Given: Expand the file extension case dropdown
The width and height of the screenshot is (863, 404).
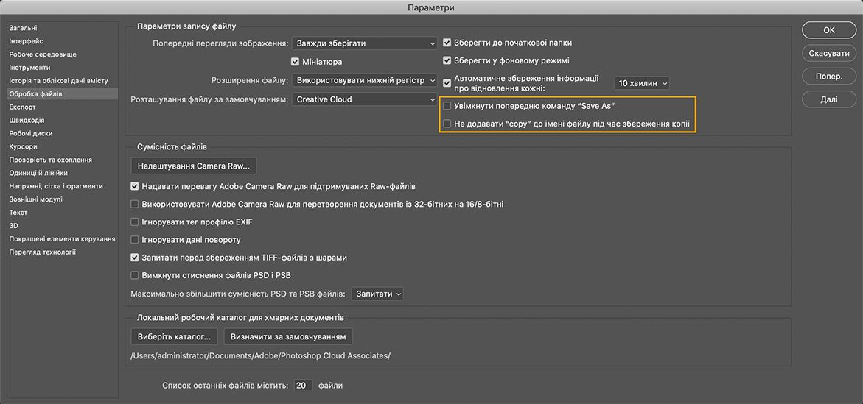Looking at the screenshot, I should [x=365, y=80].
